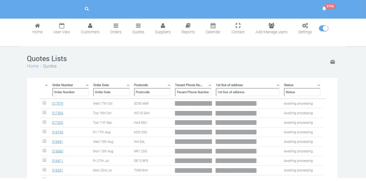
Task: Click date Fri 27th Jul cell
Action: pos(101,161)
